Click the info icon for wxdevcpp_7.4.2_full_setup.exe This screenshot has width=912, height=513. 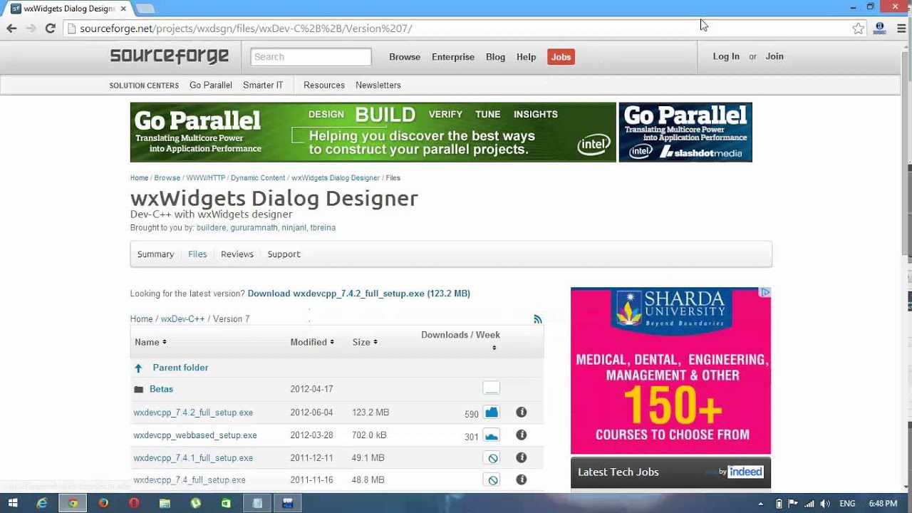coord(521,412)
